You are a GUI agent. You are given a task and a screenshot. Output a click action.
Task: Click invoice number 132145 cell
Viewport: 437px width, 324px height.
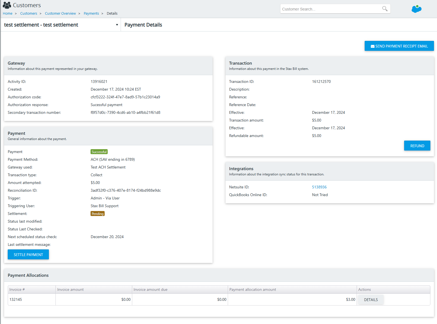32,299
